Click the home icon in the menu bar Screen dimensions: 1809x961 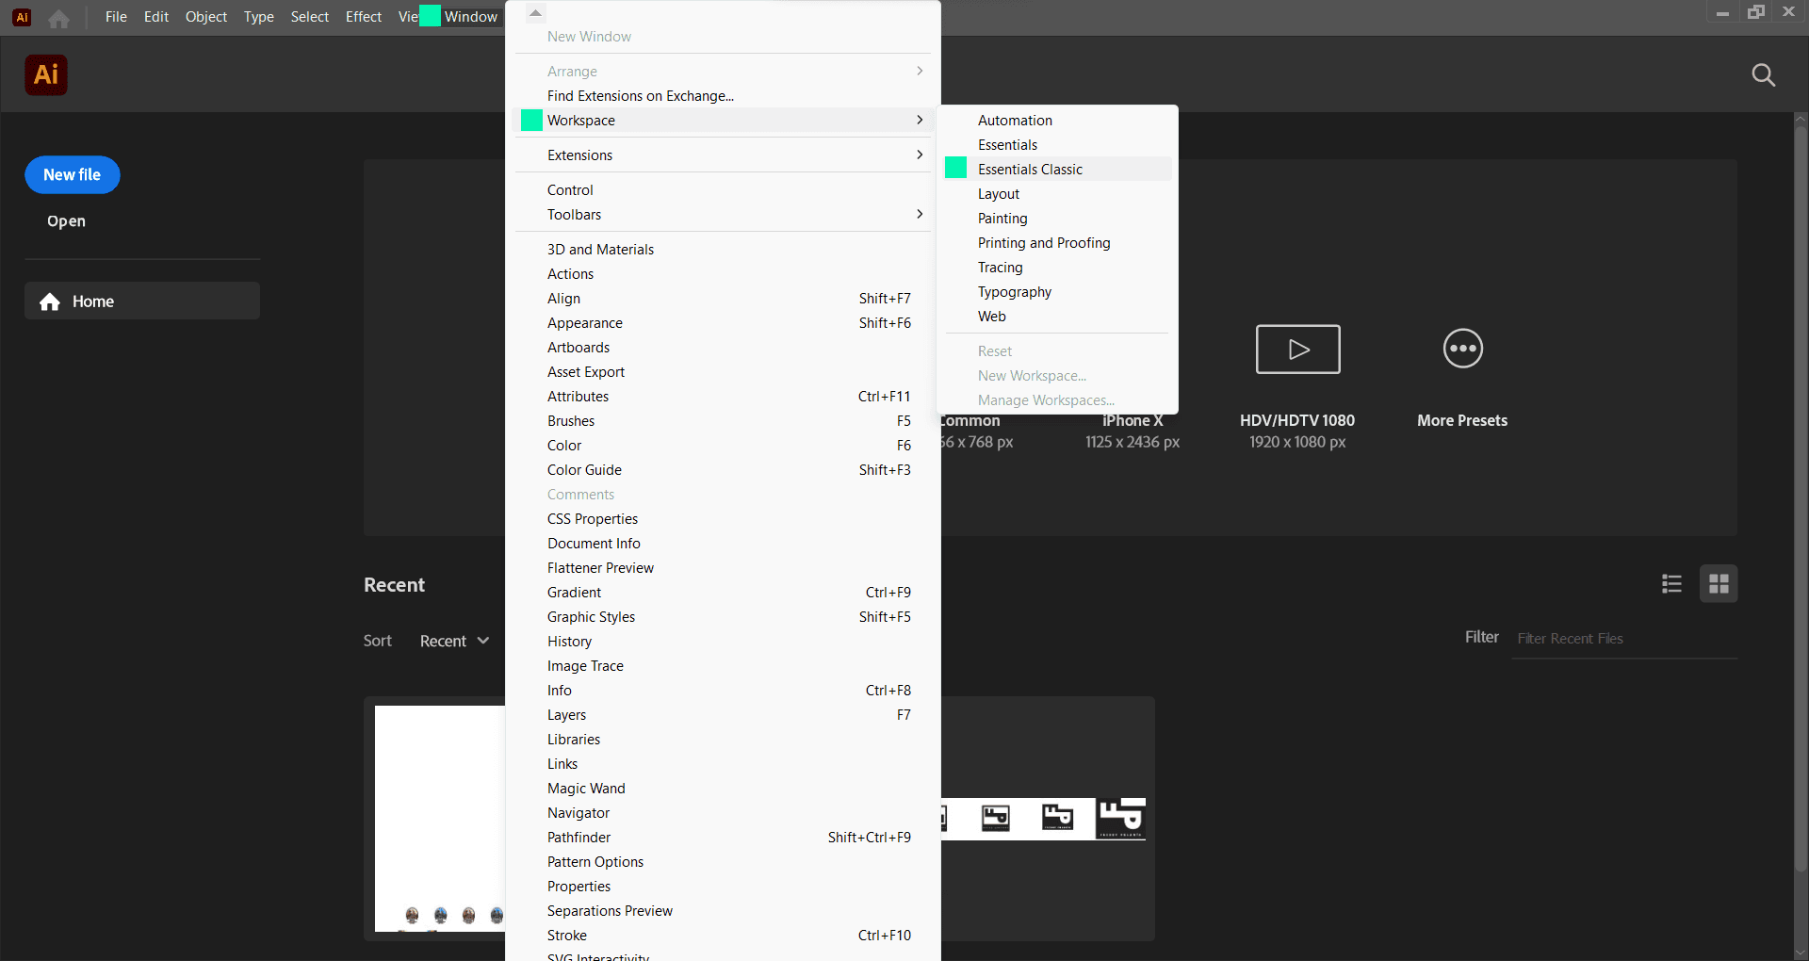click(58, 18)
